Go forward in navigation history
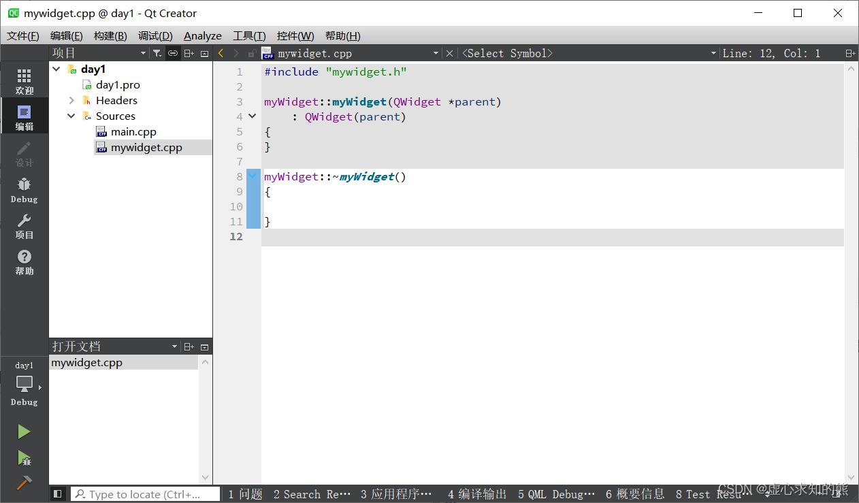859x503 pixels. point(236,53)
